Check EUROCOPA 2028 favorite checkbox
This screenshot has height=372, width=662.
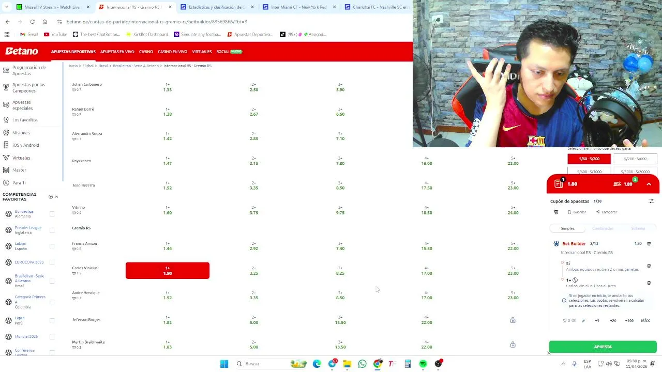[52, 262]
